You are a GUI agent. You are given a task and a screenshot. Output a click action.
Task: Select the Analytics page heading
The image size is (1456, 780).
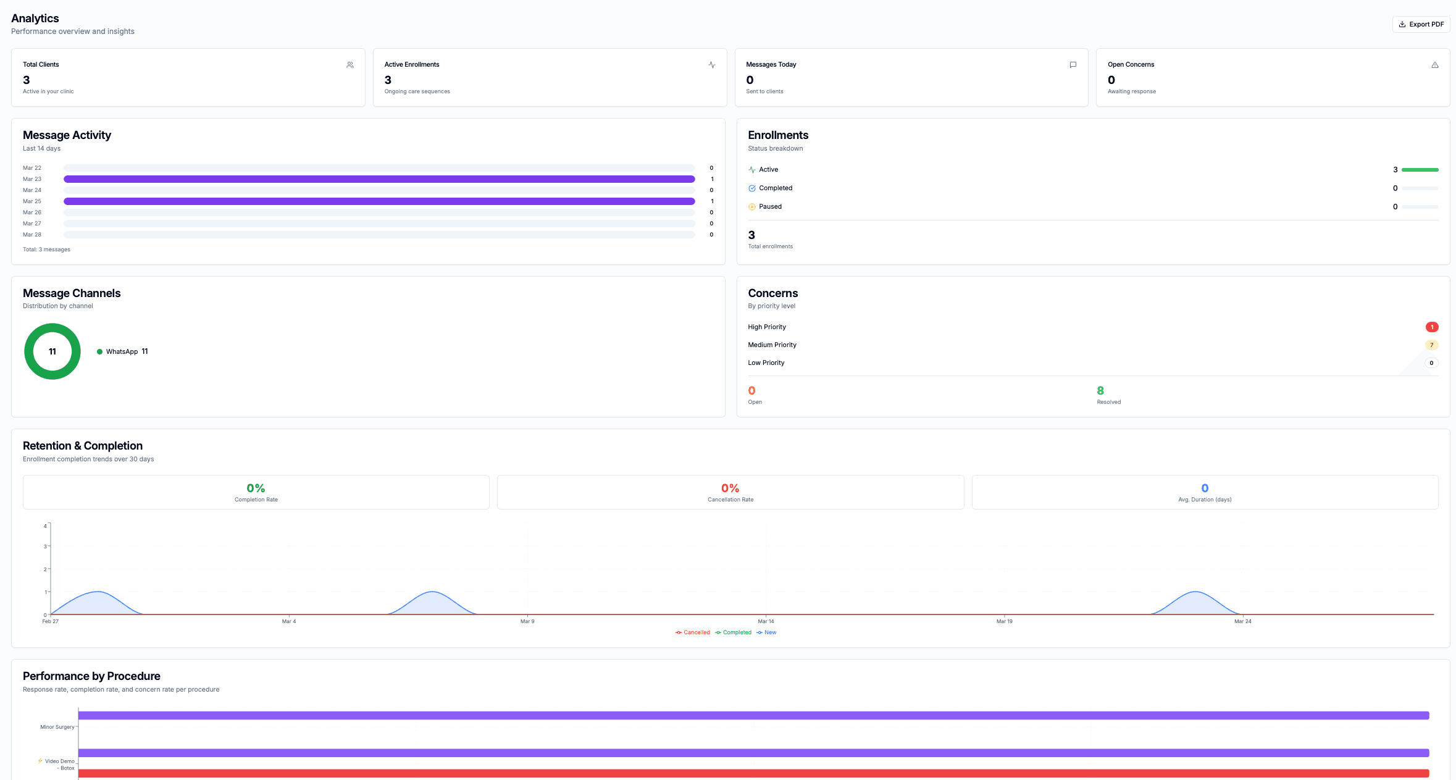35,19
